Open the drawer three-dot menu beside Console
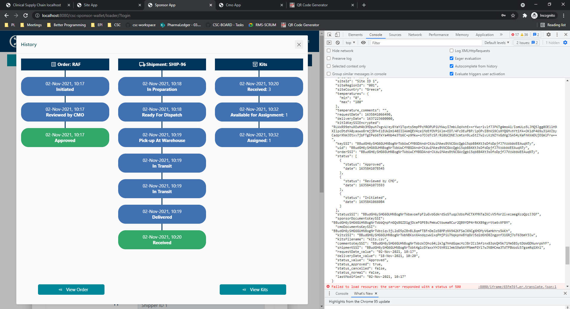This screenshot has height=309, width=570. pos(329,293)
